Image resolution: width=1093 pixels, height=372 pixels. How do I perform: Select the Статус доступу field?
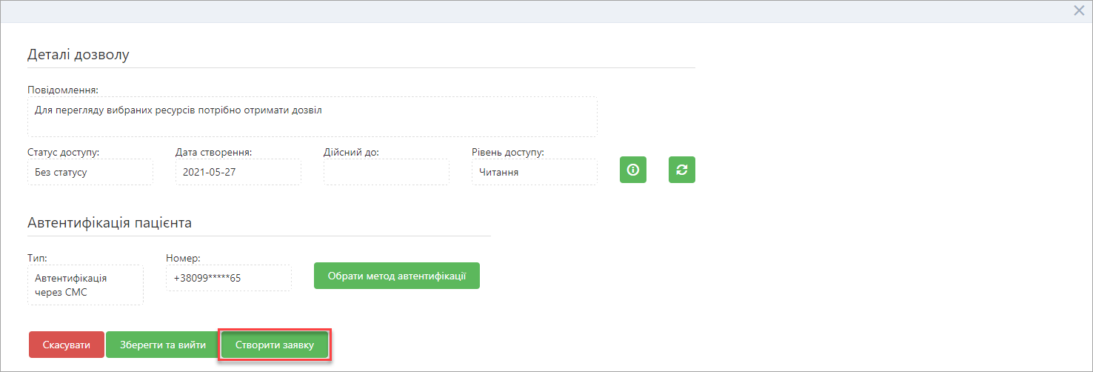(90, 172)
